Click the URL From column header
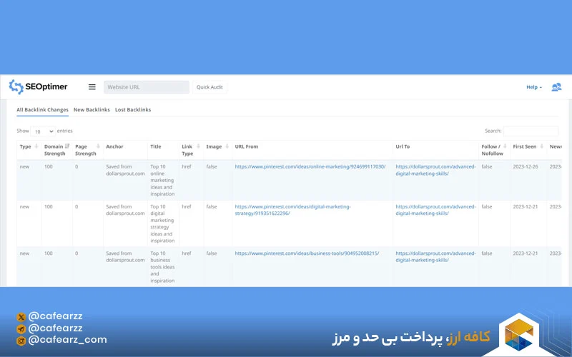 pyautogui.click(x=247, y=146)
